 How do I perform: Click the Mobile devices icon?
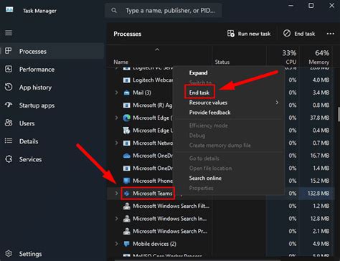tap(126, 244)
